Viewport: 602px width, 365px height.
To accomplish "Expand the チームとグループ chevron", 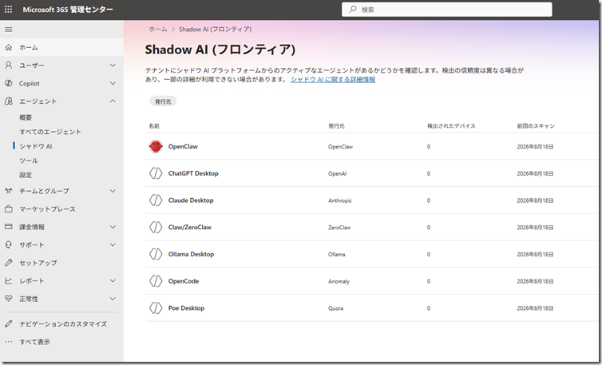I will click(113, 191).
